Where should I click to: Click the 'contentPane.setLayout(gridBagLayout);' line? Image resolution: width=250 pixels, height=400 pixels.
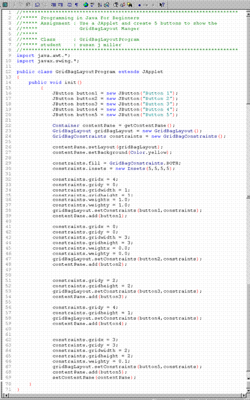pyautogui.click(x=107, y=147)
